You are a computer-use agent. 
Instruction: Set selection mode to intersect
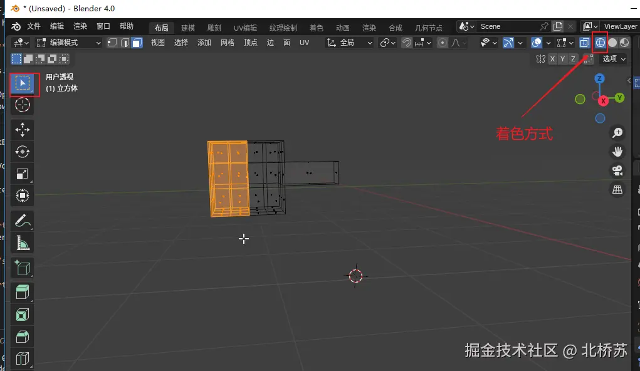point(64,59)
